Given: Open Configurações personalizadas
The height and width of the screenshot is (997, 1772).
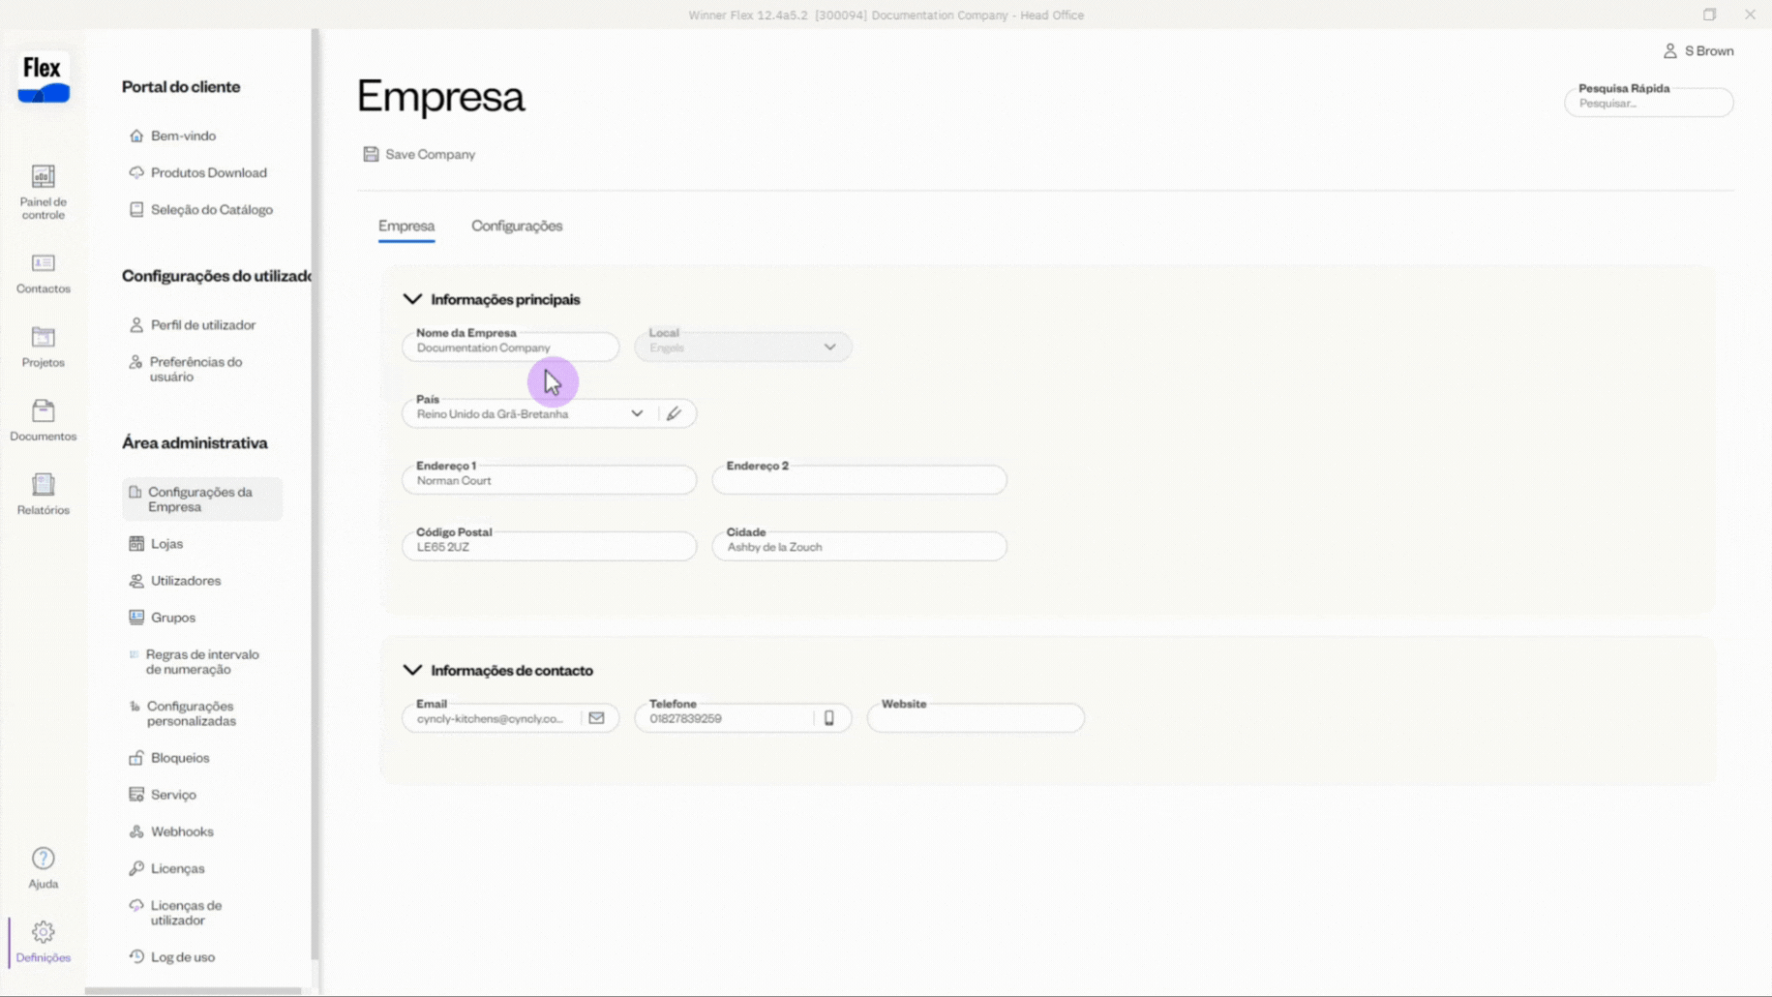Looking at the screenshot, I should tap(190, 713).
